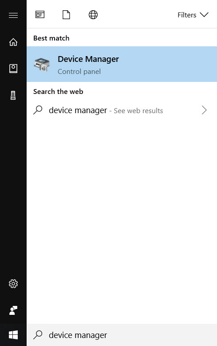Click the Windows Start button

pos(13,335)
